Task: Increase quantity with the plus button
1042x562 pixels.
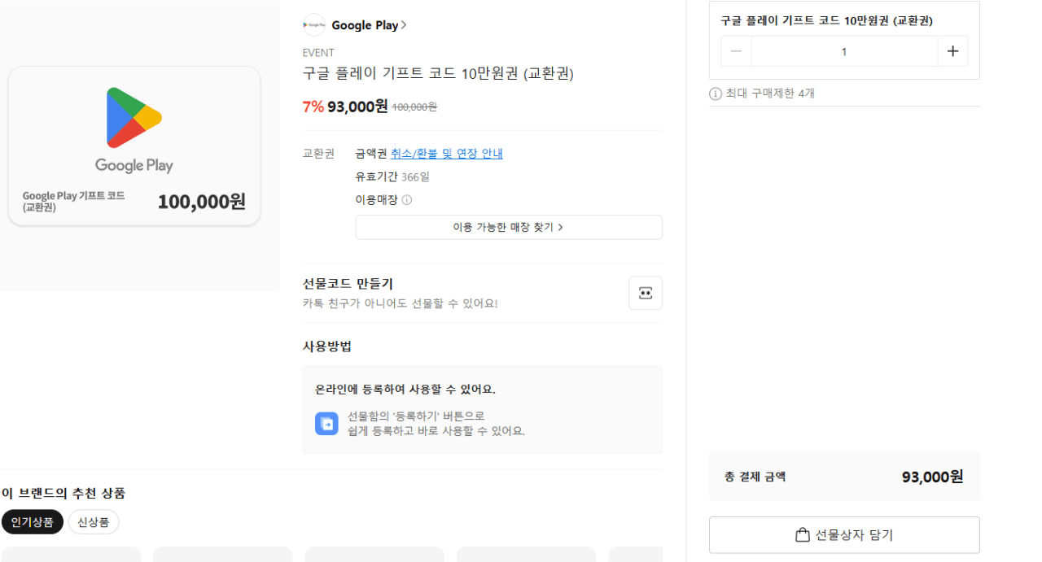Action: click(x=952, y=50)
